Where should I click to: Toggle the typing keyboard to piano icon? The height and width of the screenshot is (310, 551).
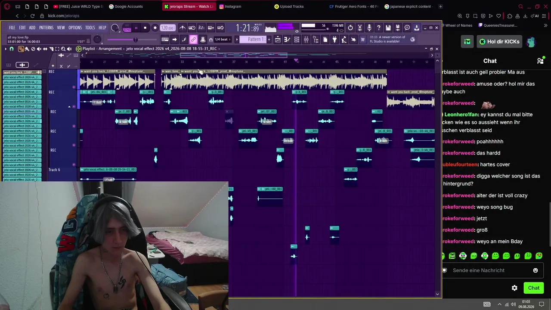(165, 40)
